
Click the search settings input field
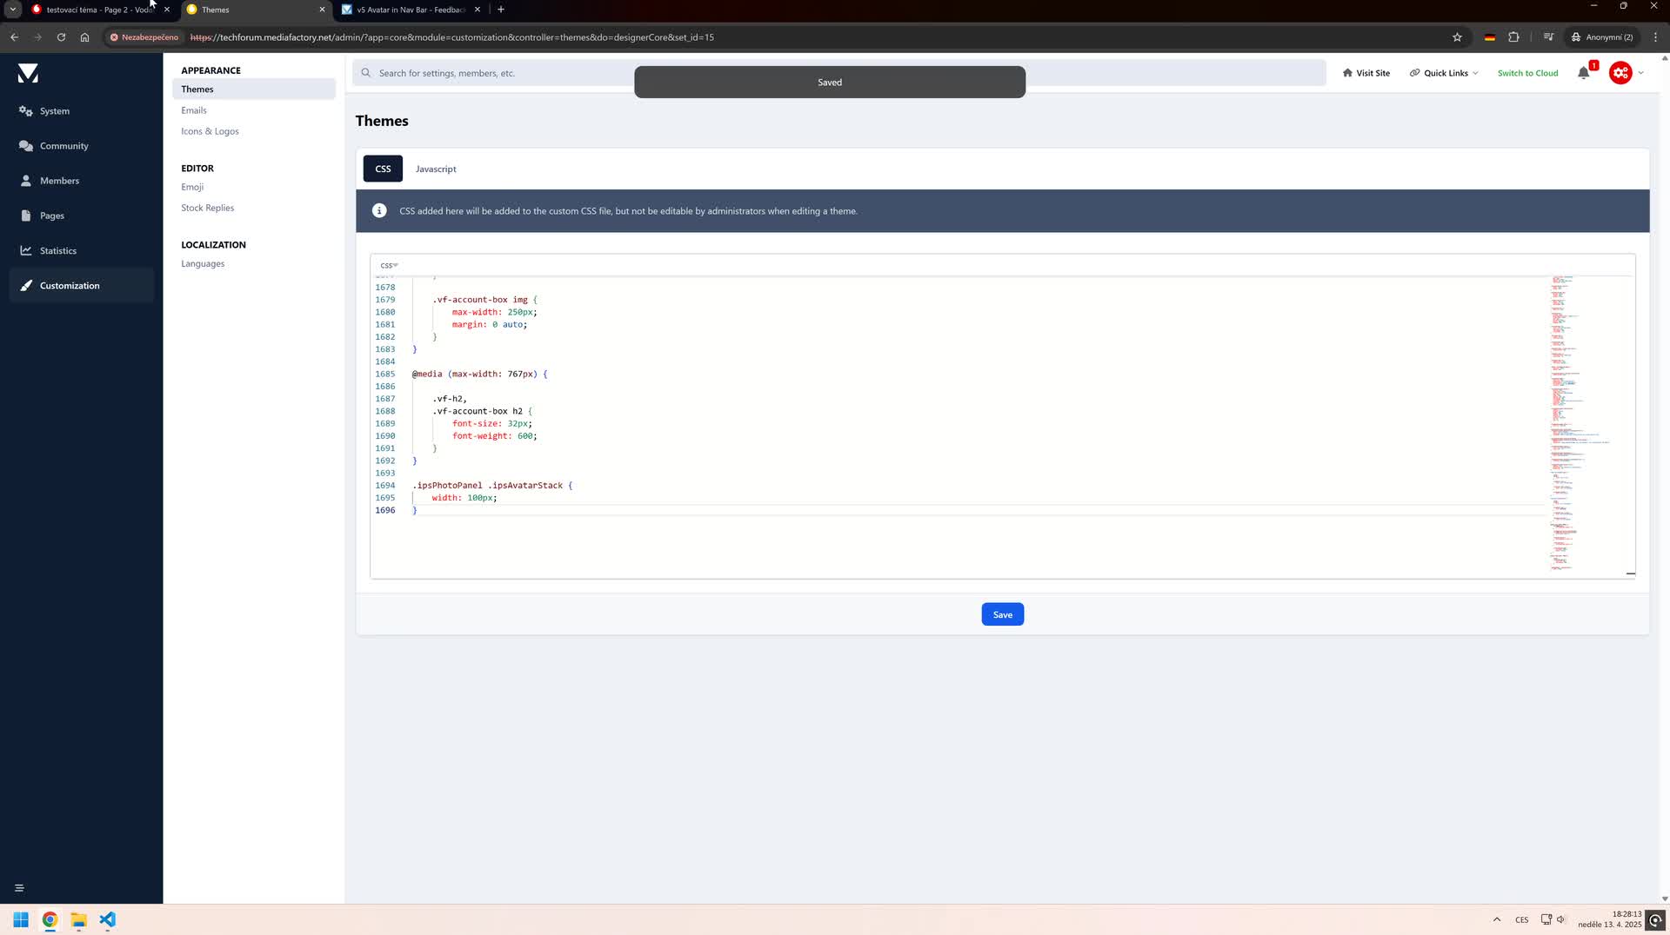coord(839,73)
